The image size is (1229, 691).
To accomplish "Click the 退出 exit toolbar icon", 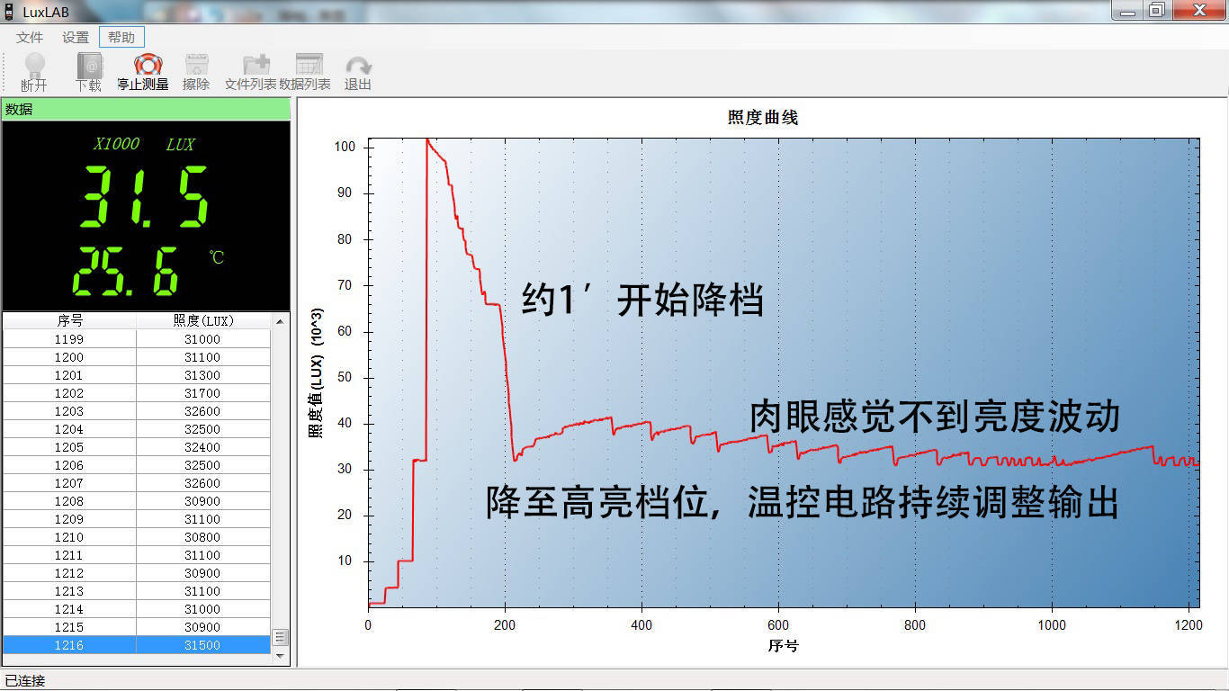I will point(358,72).
